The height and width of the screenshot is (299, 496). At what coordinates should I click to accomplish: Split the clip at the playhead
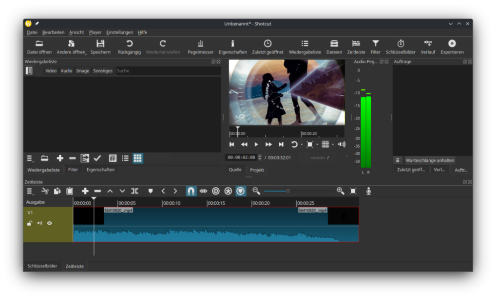point(135,191)
